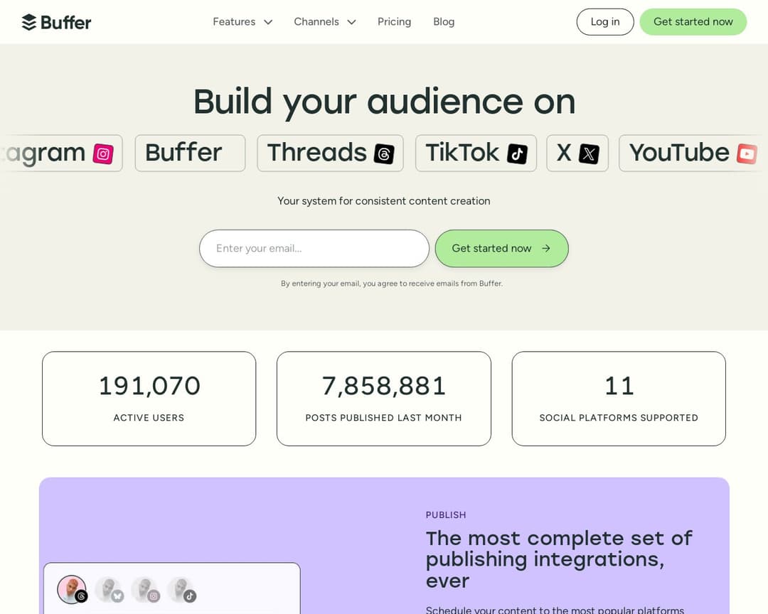Click the TikTok icon in carousel
This screenshot has width=768, height=614.
[x=517, y=153]
